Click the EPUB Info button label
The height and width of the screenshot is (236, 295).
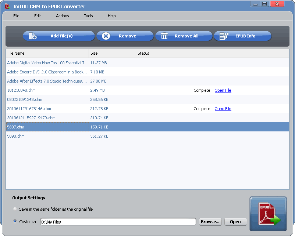pyautogui.click(x=245, y=36)
